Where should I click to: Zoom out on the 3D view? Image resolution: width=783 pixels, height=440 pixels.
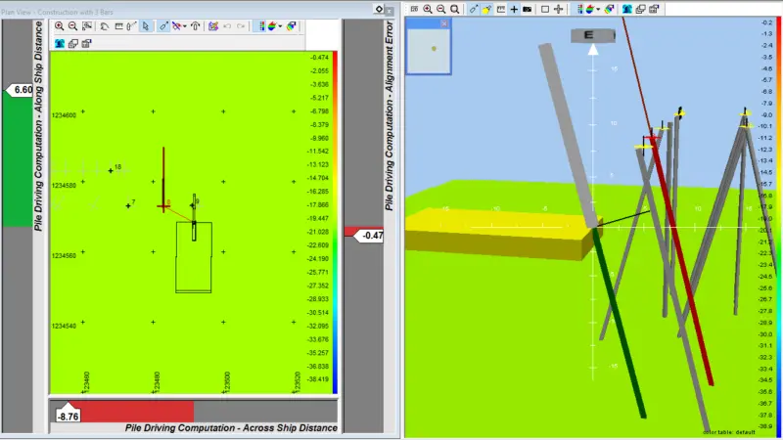(441, 9)
